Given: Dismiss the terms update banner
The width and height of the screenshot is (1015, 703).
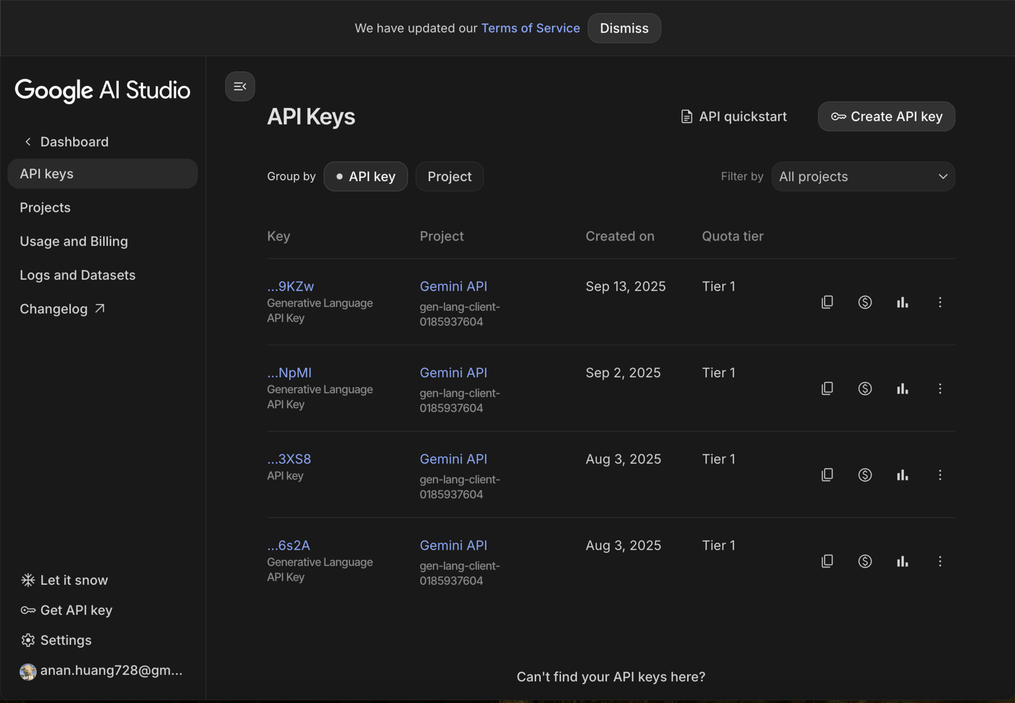Looking at the screenshot, I should coord(624,28).
